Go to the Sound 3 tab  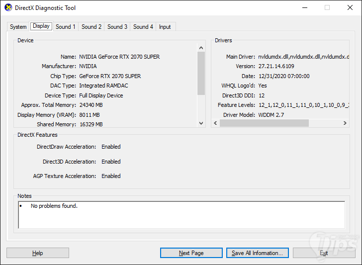[x=117, y=27]
